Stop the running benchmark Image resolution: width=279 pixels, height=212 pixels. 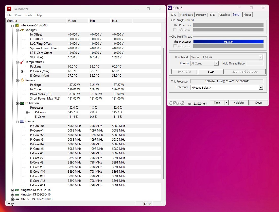pos(211,72)
